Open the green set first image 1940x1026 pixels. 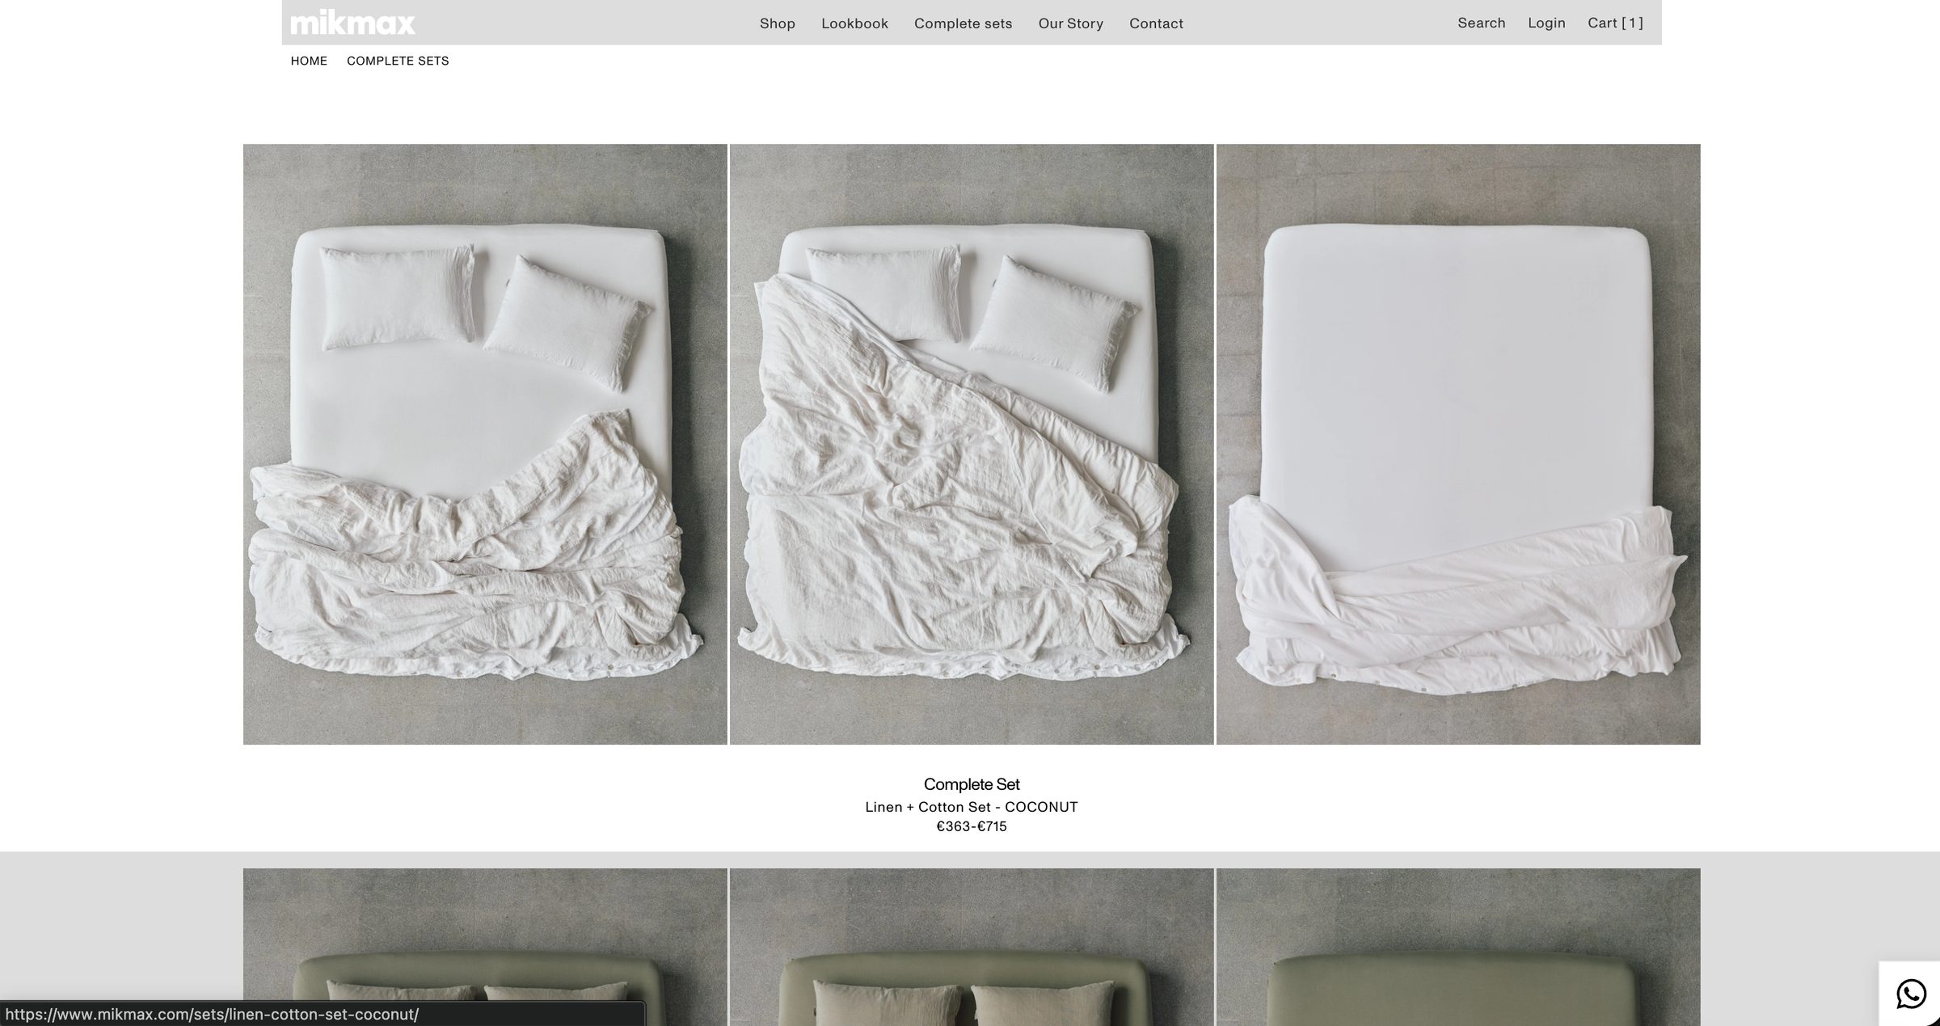(485, 947)
